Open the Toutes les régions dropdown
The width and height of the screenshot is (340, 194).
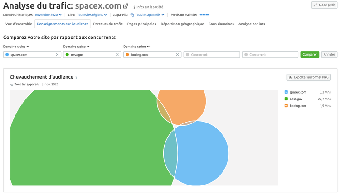(92, 15)
